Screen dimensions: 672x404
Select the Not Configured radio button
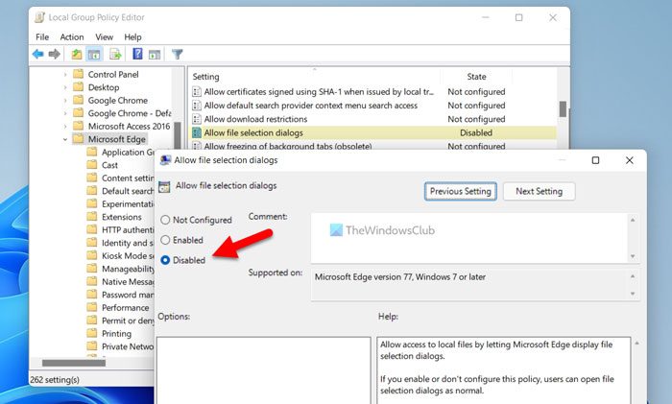click(165, 220)
